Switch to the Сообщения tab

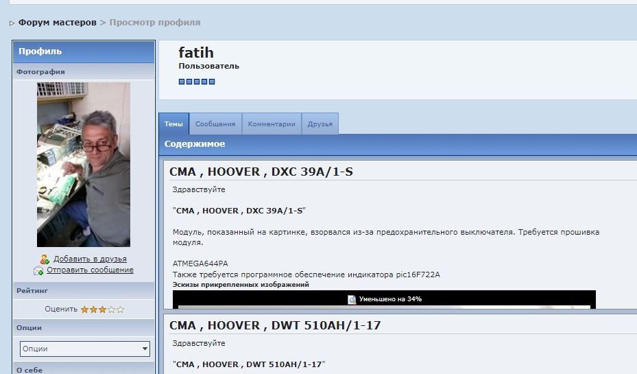[215, 124]
